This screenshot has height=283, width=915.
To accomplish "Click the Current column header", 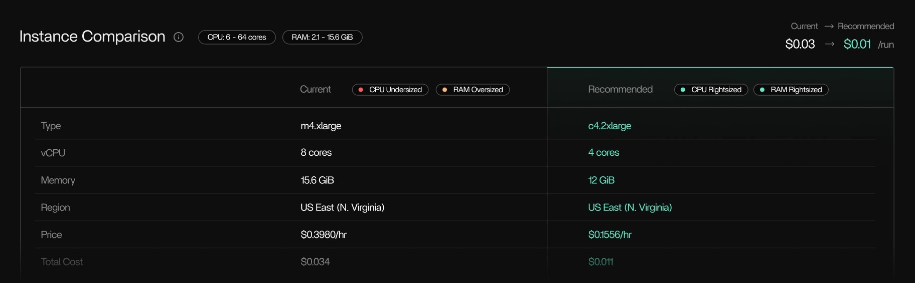I will tap(315, 89).
